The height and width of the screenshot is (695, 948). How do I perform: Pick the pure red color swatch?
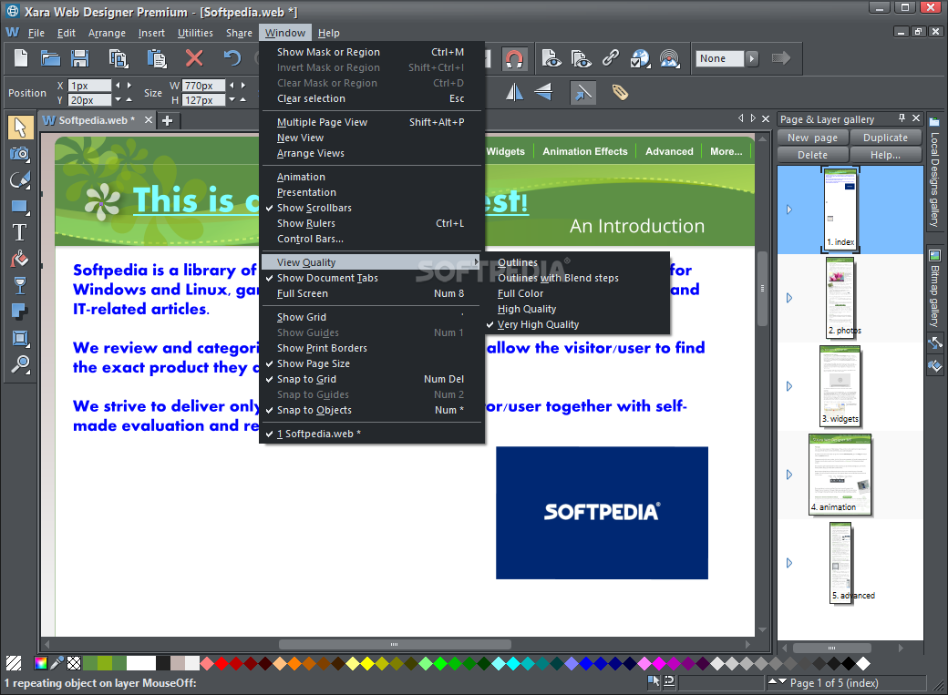pyautogui.click(x=222, y=663)
